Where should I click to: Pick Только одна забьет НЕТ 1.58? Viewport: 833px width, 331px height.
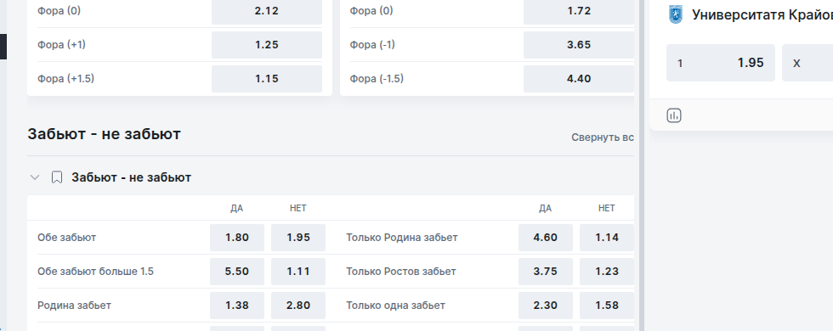pyautogui.click(x=607, y=306)
